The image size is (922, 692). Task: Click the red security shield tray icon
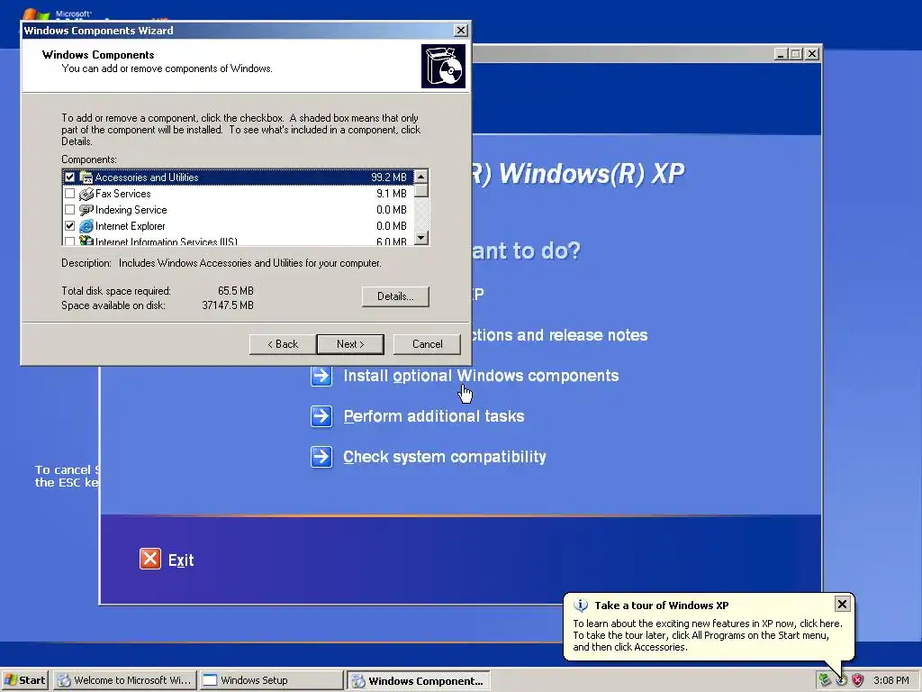[858, 680]
